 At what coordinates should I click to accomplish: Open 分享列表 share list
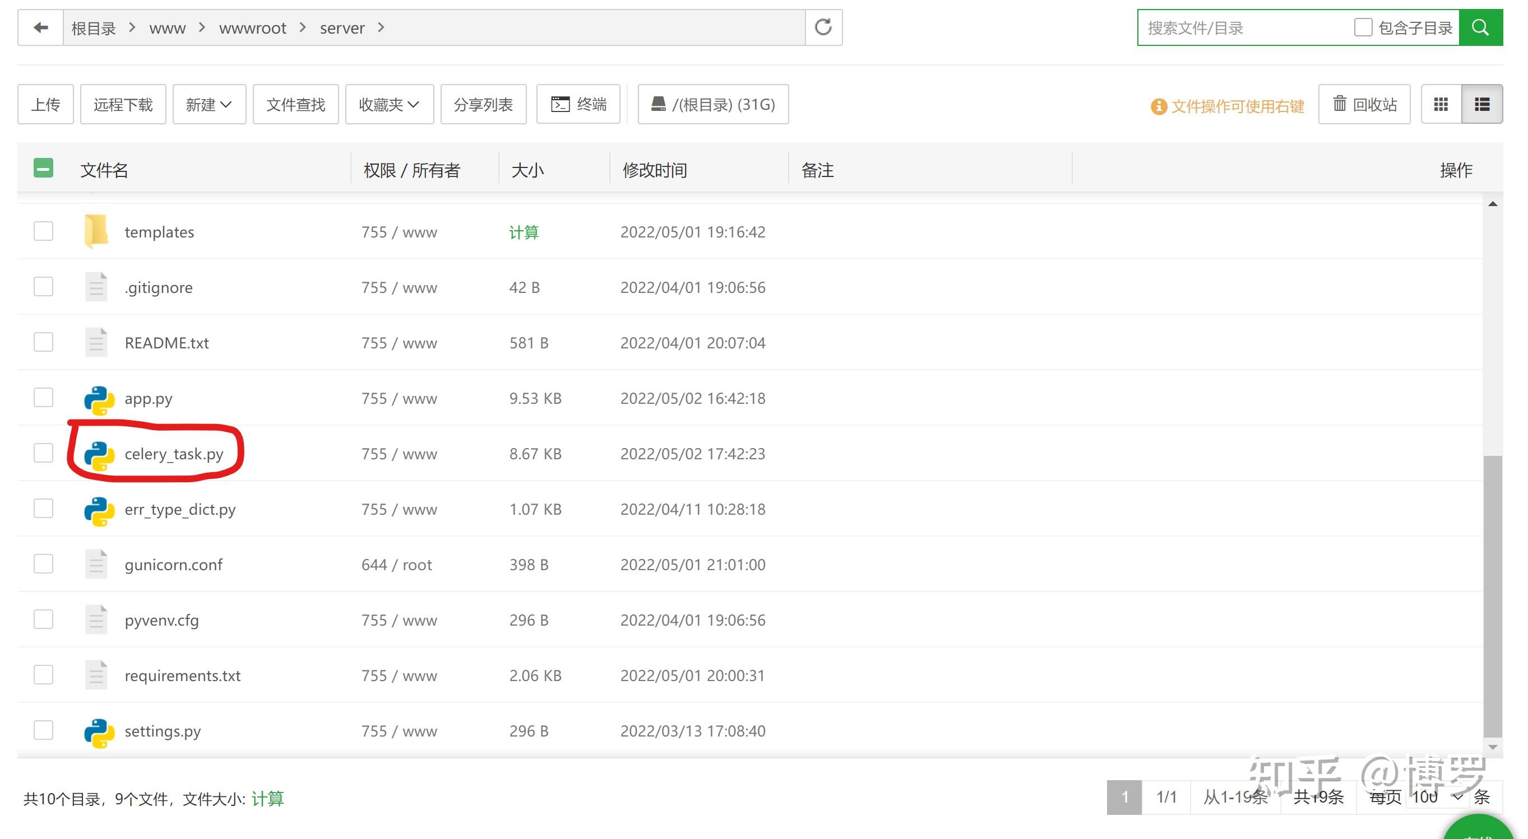click(483, 104)
